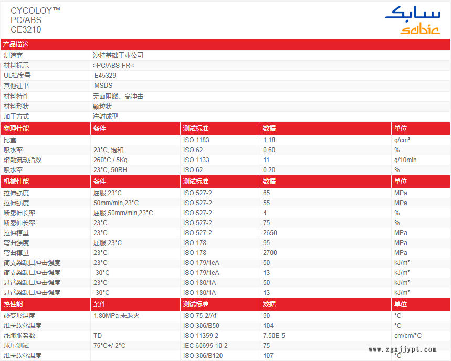Click the 热性能 section header
451x361 pixels.
click(x=13, y=304)
